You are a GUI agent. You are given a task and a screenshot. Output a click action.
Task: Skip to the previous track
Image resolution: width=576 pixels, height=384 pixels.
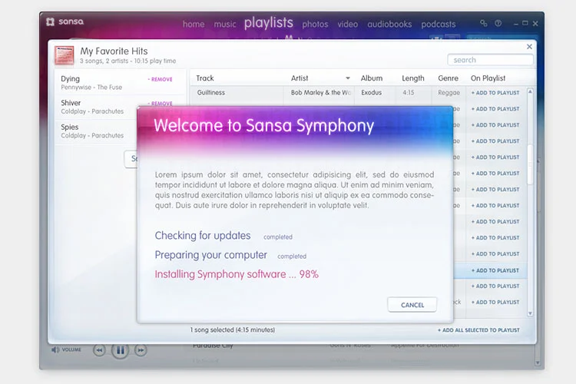[99, 350]
